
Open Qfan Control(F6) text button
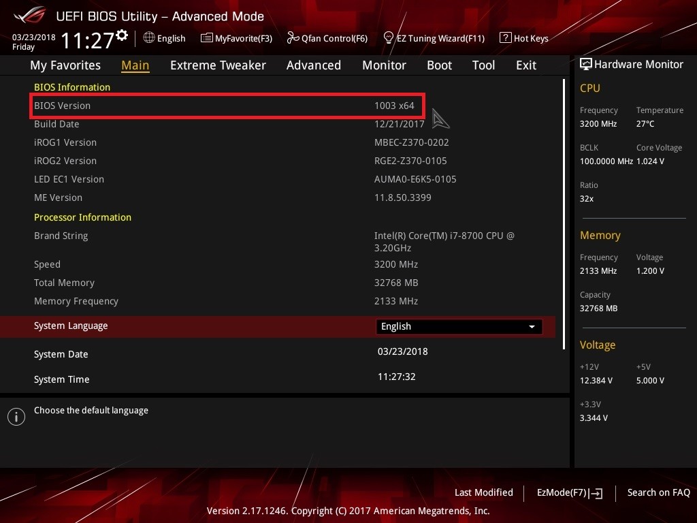coord(334,38)
